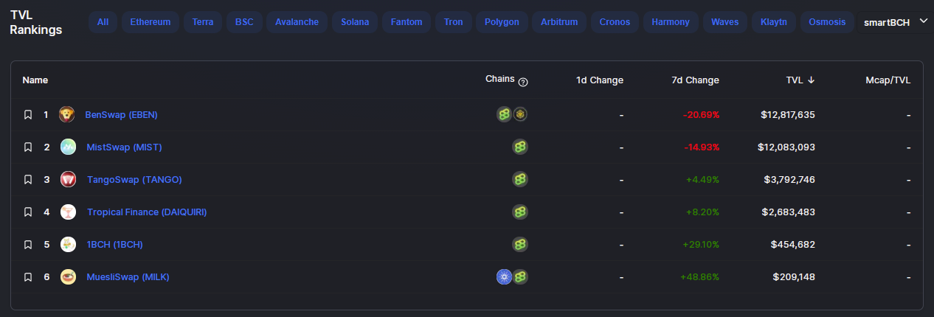Choose the Polygon chain filter
The image size is (934, 317).
coord(502,22)
